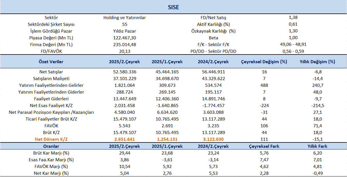
Task: Click the SISE title header
Action: tap(173, 7)
